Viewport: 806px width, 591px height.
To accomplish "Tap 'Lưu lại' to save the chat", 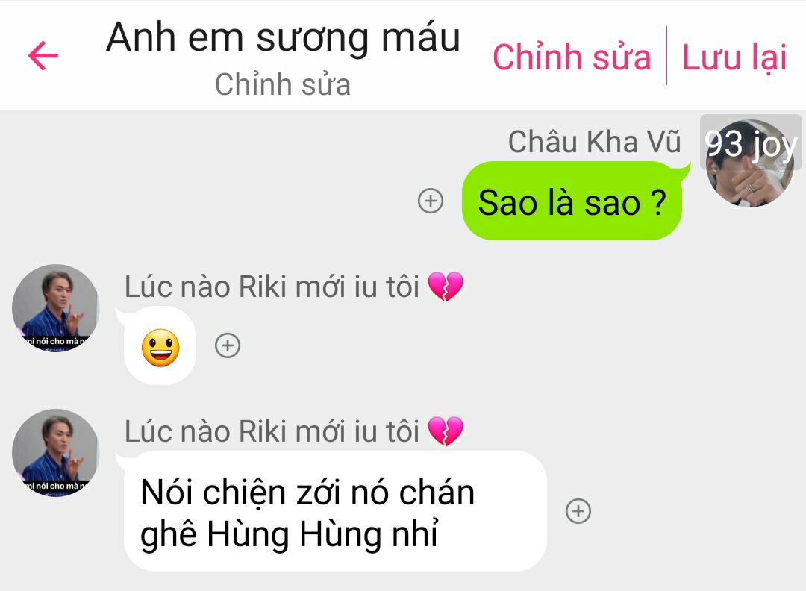I will pos(734,57).
